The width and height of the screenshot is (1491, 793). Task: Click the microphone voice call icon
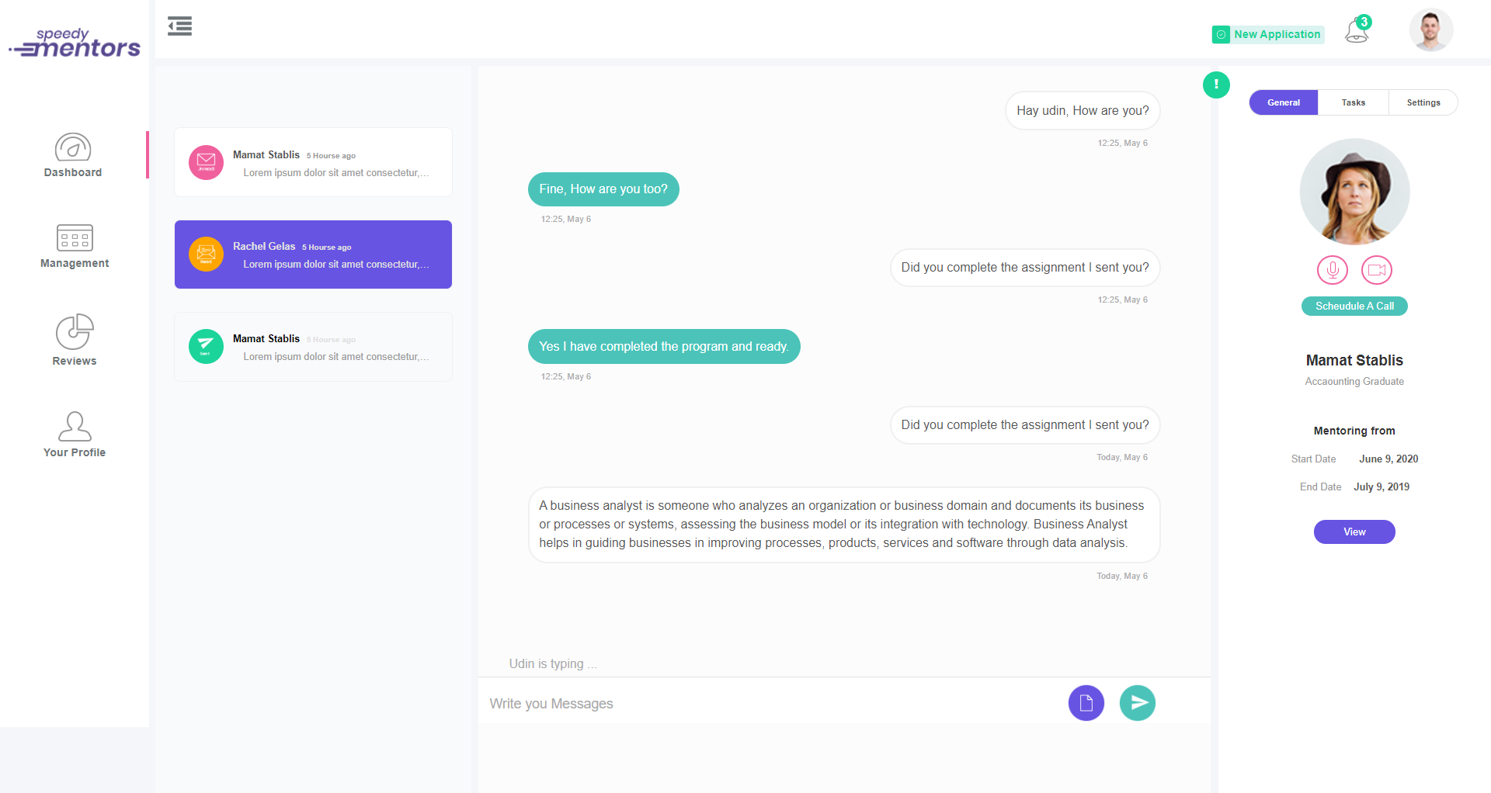(x=1333, y=270)
